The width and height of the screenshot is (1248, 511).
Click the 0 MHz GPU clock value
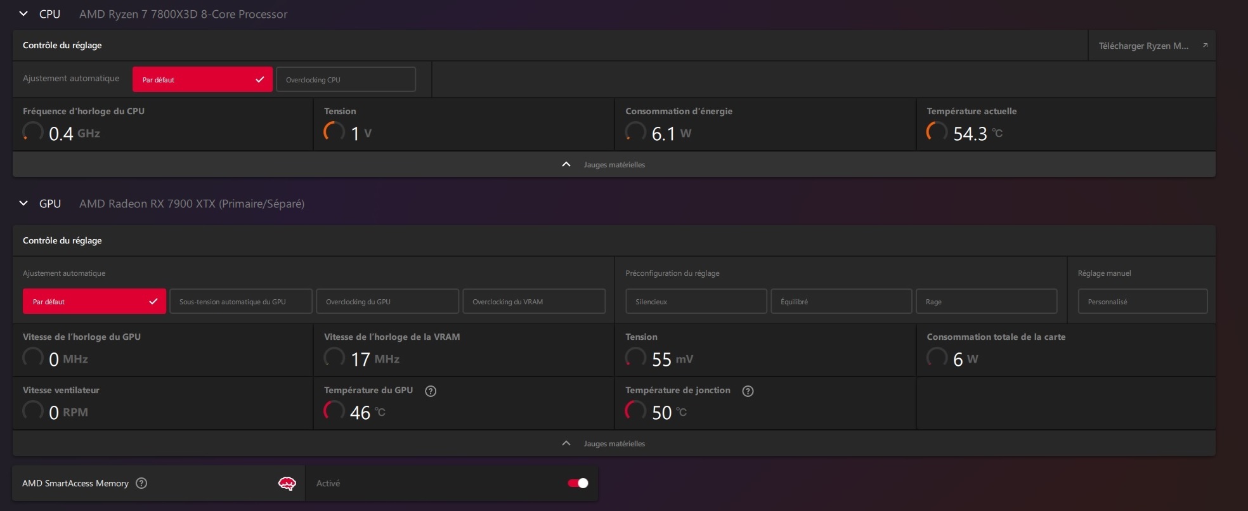(x=68, y=359)
